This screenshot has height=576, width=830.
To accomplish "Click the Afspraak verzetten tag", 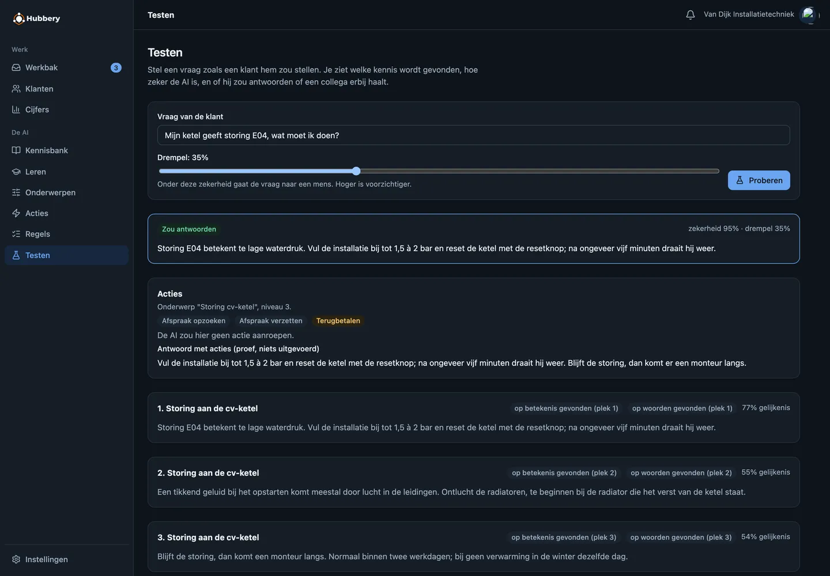I will (x=271, y=321).
